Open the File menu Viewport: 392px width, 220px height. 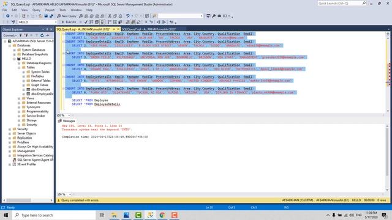pos(5,10)
